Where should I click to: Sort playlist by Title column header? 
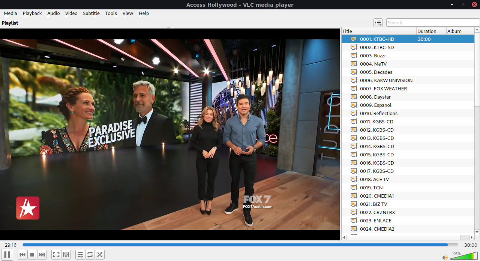[x=379, y=31]
